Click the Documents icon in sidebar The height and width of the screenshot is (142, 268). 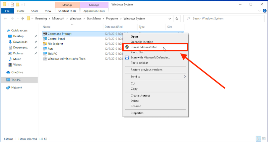click(10, 47)
